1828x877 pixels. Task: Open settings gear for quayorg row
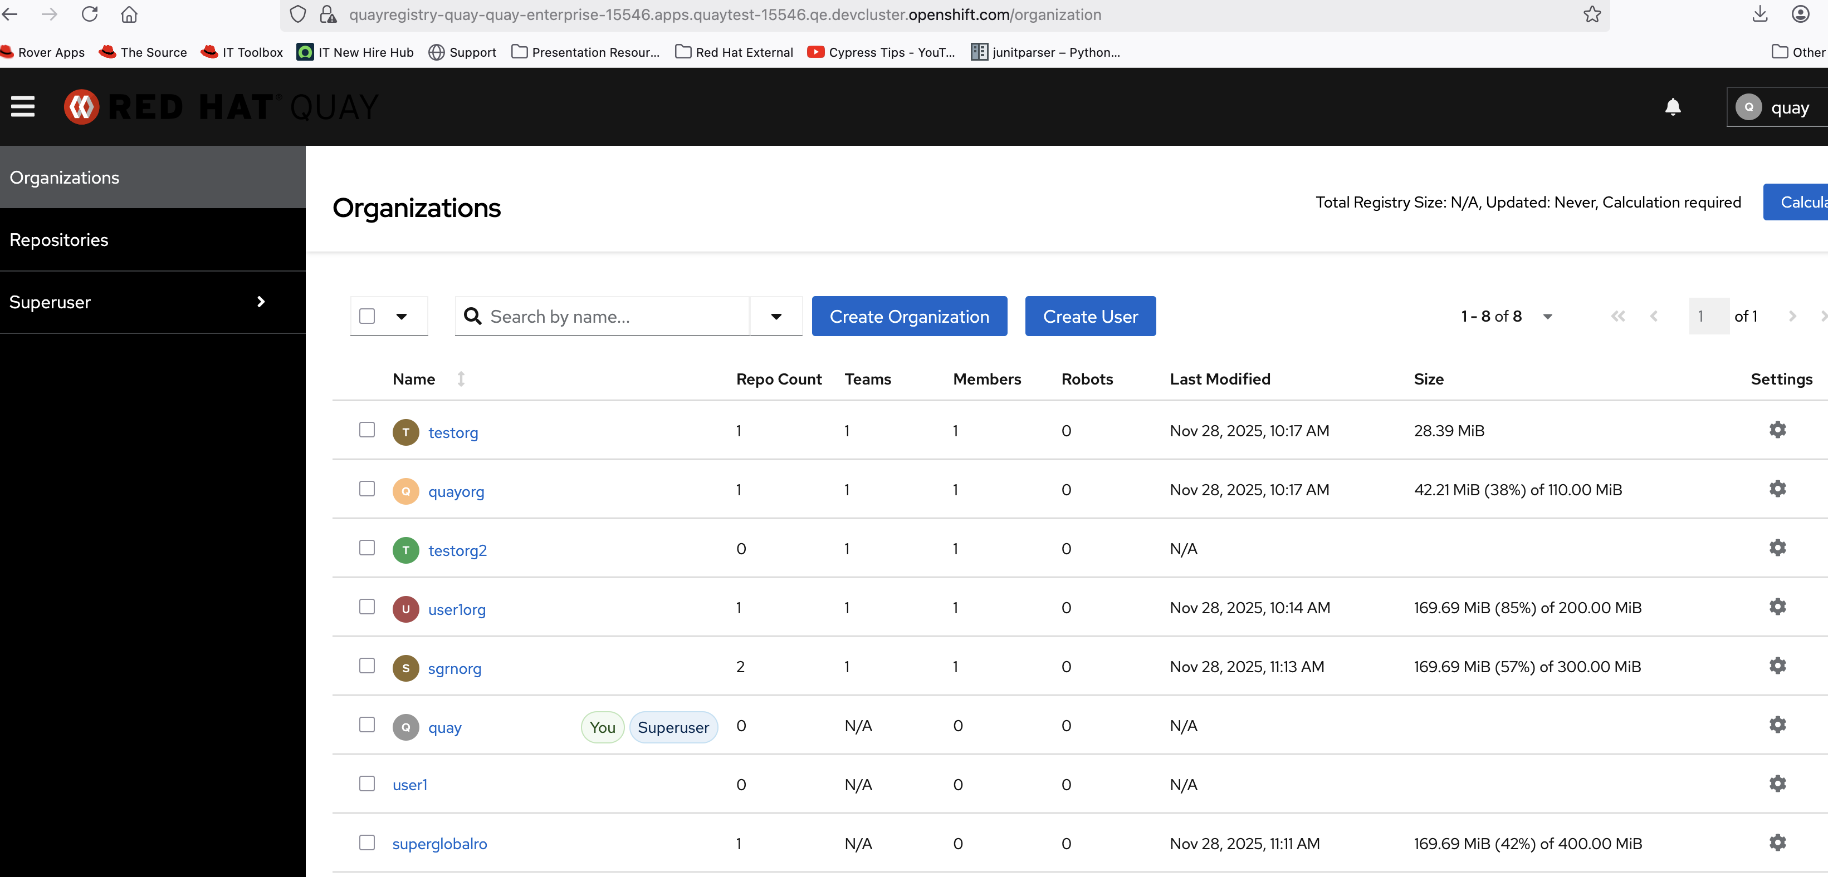click(x=1777, y=489)
